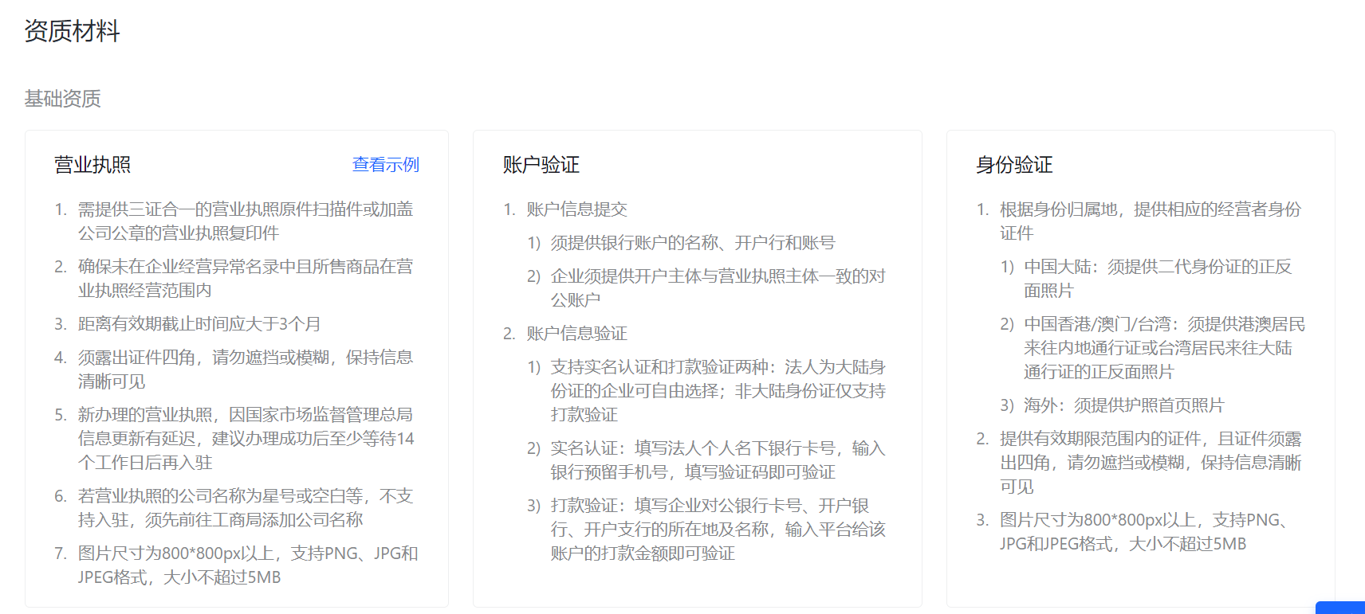Click item 须提供银行账户的名称、开户行和账号

pos(693,243)
